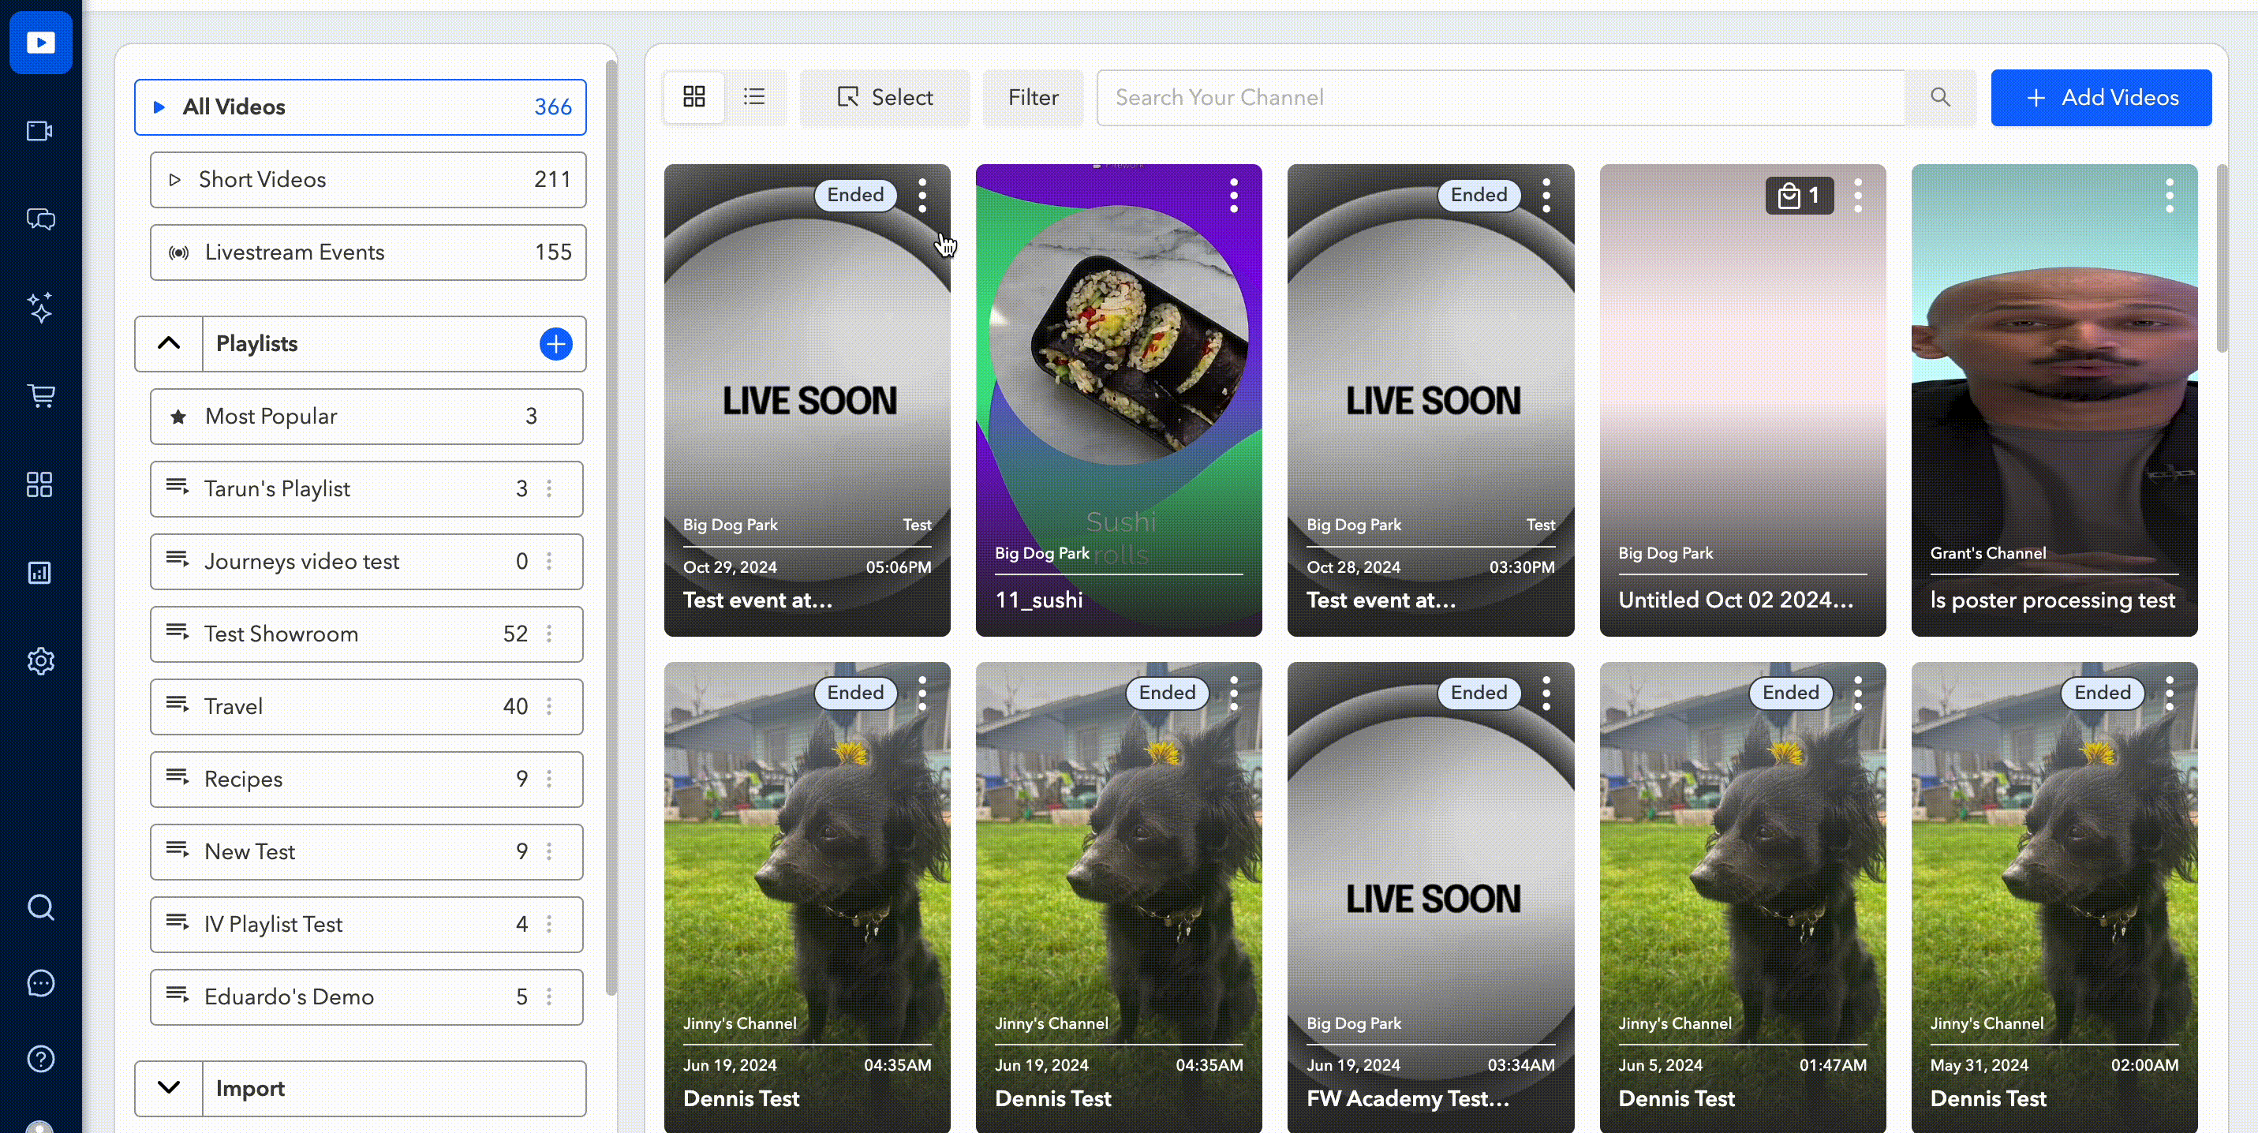The image size is (2258, 1133).
Task: Add a new playlist with plus icon
Action: click(x=555, y=343)
